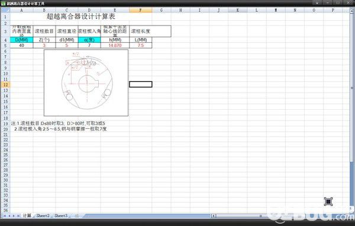Click the 滚柱数目 header cell
Image resolution: width=355 pixels, height=226 pixels.
[44, 31]
